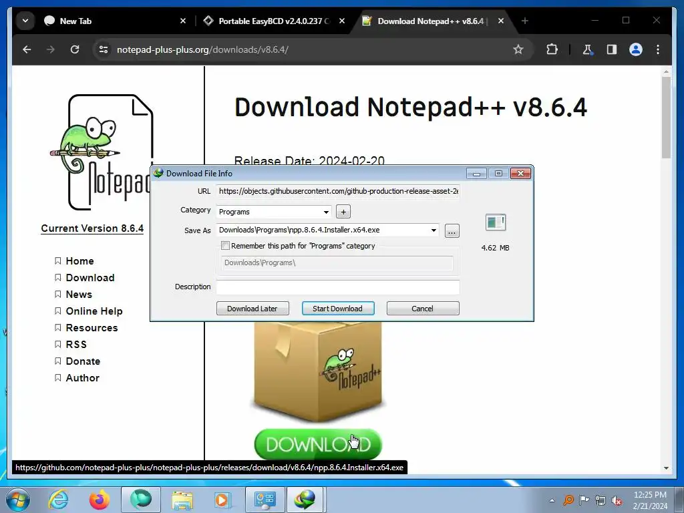Click Download Later button
684x513 pixels.
(x=252, y=309)
